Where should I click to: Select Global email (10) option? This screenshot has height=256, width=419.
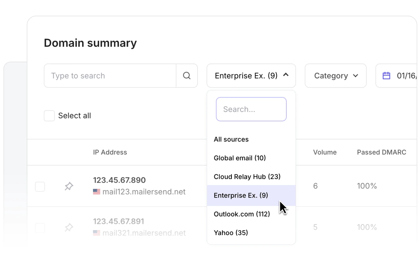(240, 158)
